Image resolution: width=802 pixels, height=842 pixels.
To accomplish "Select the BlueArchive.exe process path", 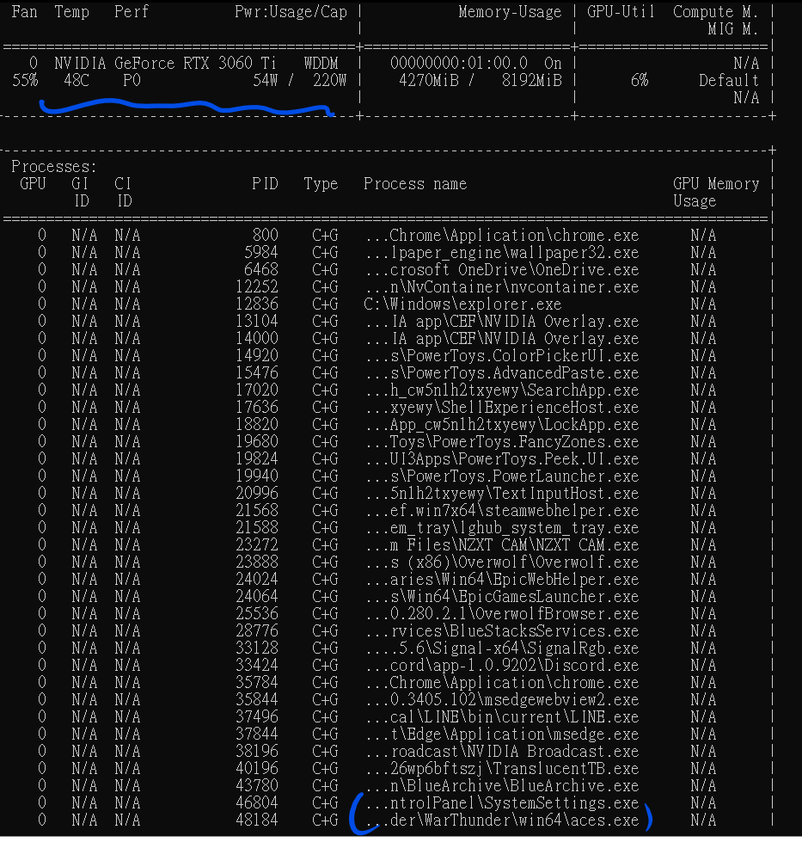I will (x=502, y=785).
